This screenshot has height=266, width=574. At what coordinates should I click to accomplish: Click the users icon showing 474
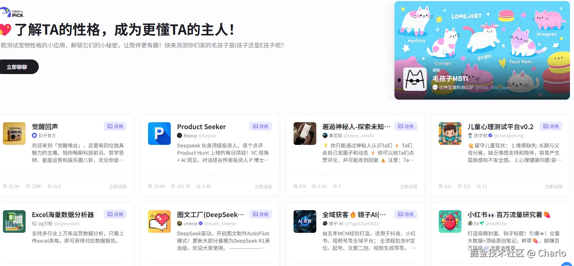point(295,186)
